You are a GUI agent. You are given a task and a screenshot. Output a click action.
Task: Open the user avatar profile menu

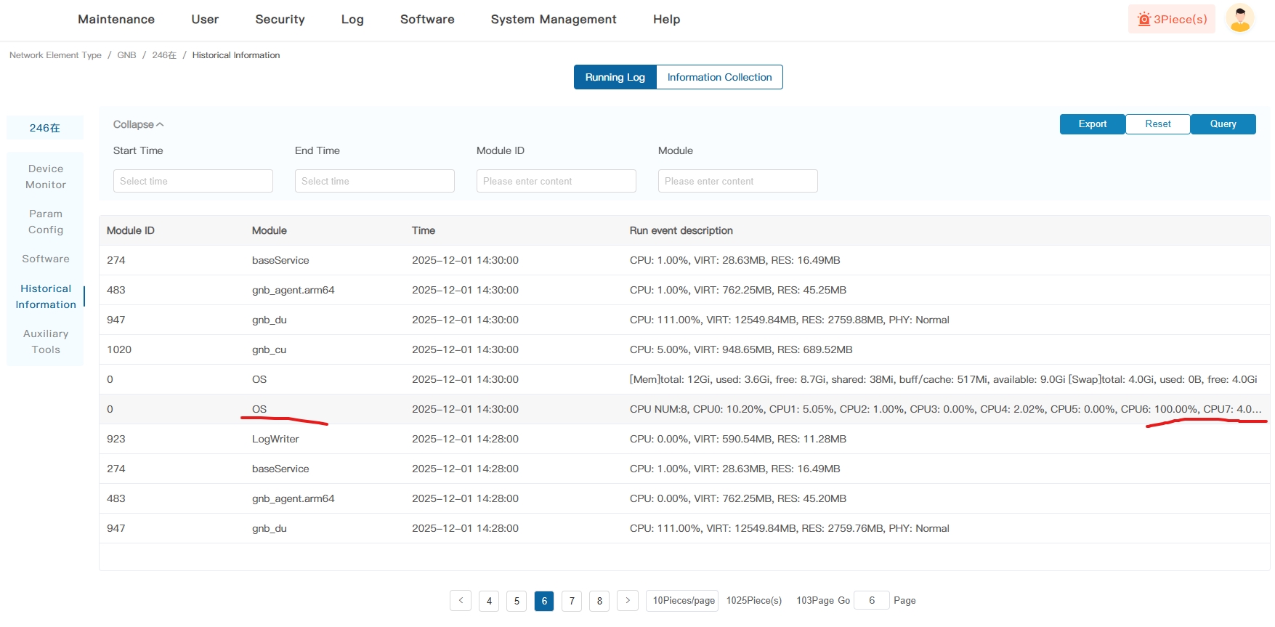[x=1239, y=19]
